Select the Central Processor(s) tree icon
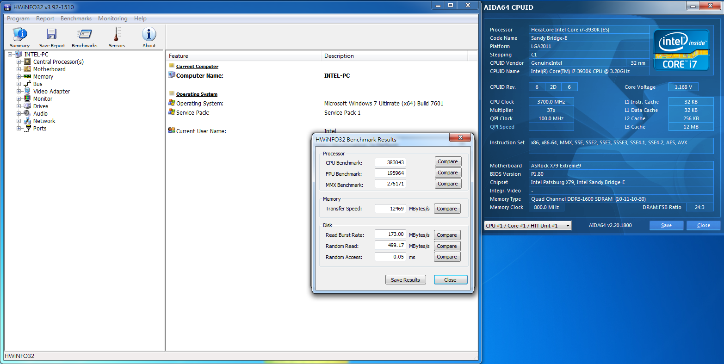 pos(27,62)
